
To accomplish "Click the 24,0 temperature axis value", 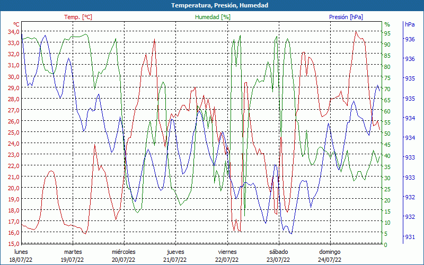I will pyautogui.click(x=13, y=143).
